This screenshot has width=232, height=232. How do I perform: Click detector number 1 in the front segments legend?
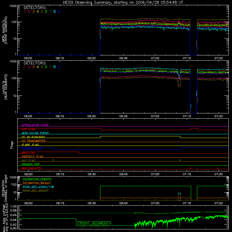tap(25, 12)
